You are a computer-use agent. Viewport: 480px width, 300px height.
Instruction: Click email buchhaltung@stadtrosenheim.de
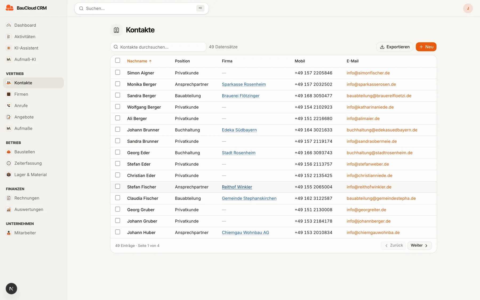click(379, 153)
